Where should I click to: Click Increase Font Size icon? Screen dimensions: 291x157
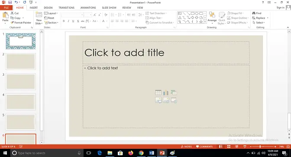pyautogui.click(x=95, y=15)
